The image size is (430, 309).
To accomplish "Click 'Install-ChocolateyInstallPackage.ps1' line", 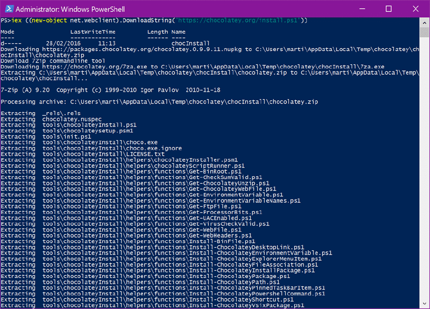I will (x=157, y=270).
